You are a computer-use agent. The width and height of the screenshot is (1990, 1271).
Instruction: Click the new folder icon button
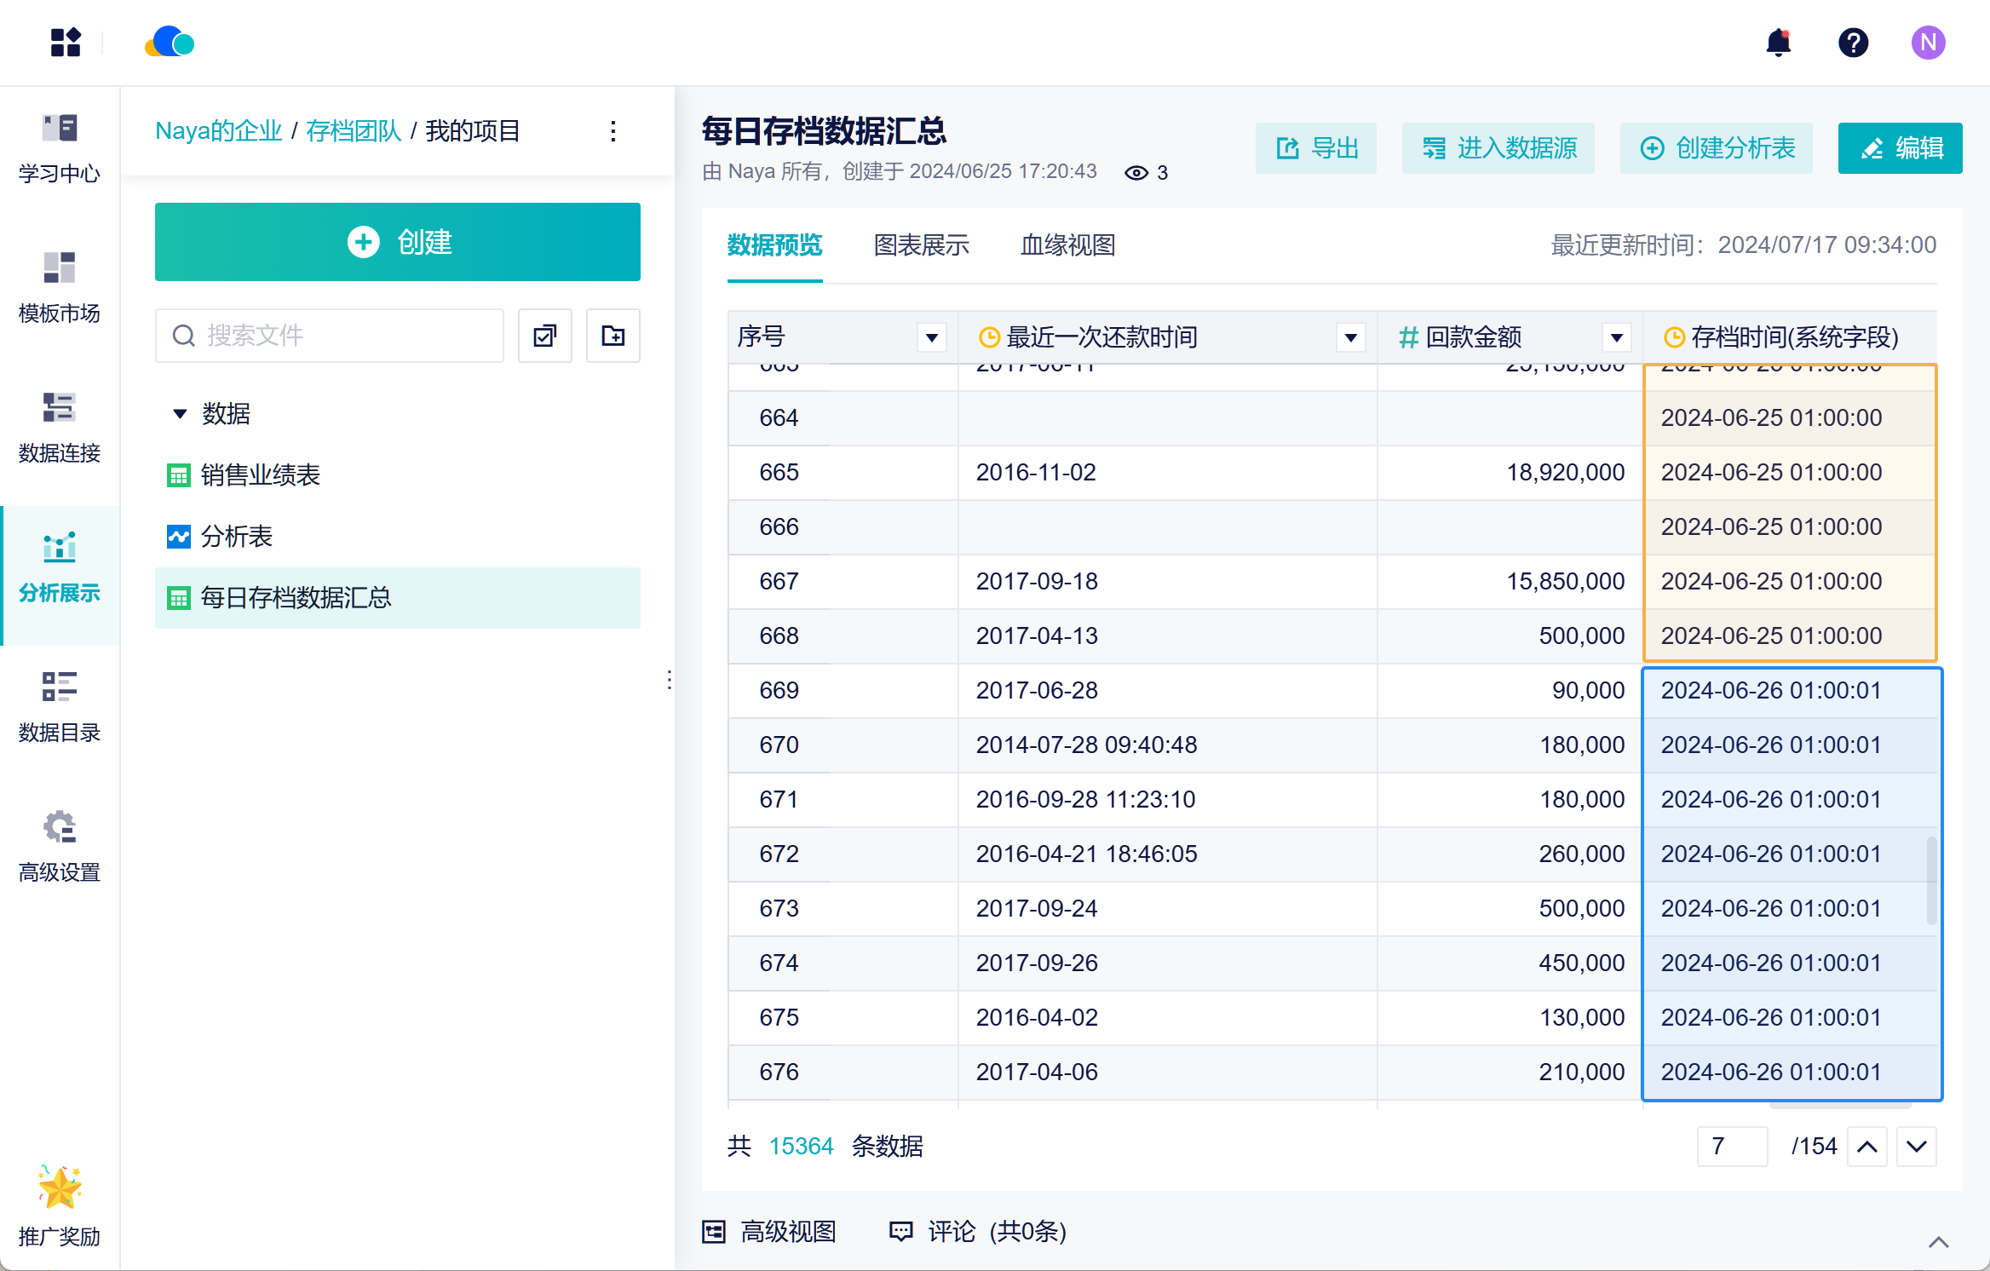tap(613, 336)
